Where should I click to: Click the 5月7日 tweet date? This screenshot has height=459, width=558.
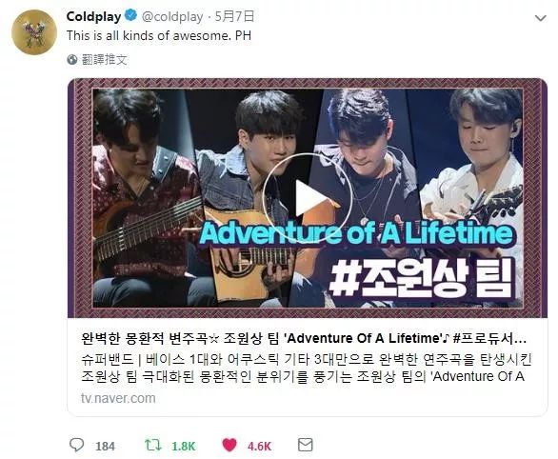pyautogui.click(x=235, y=16)
